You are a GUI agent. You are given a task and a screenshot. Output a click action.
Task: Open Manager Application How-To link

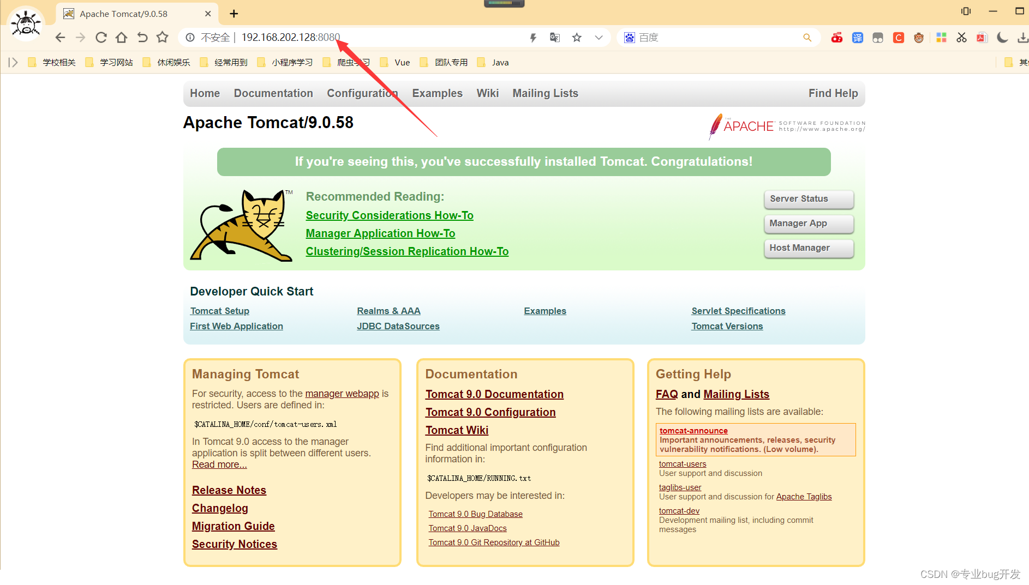380,233
